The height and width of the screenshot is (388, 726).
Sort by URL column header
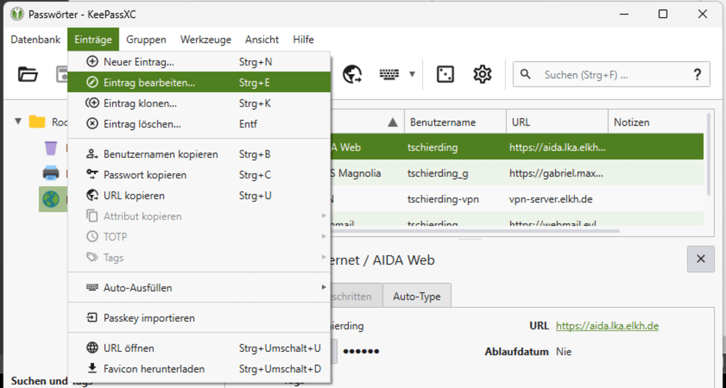pyautogui.click(x=557, y=122)
